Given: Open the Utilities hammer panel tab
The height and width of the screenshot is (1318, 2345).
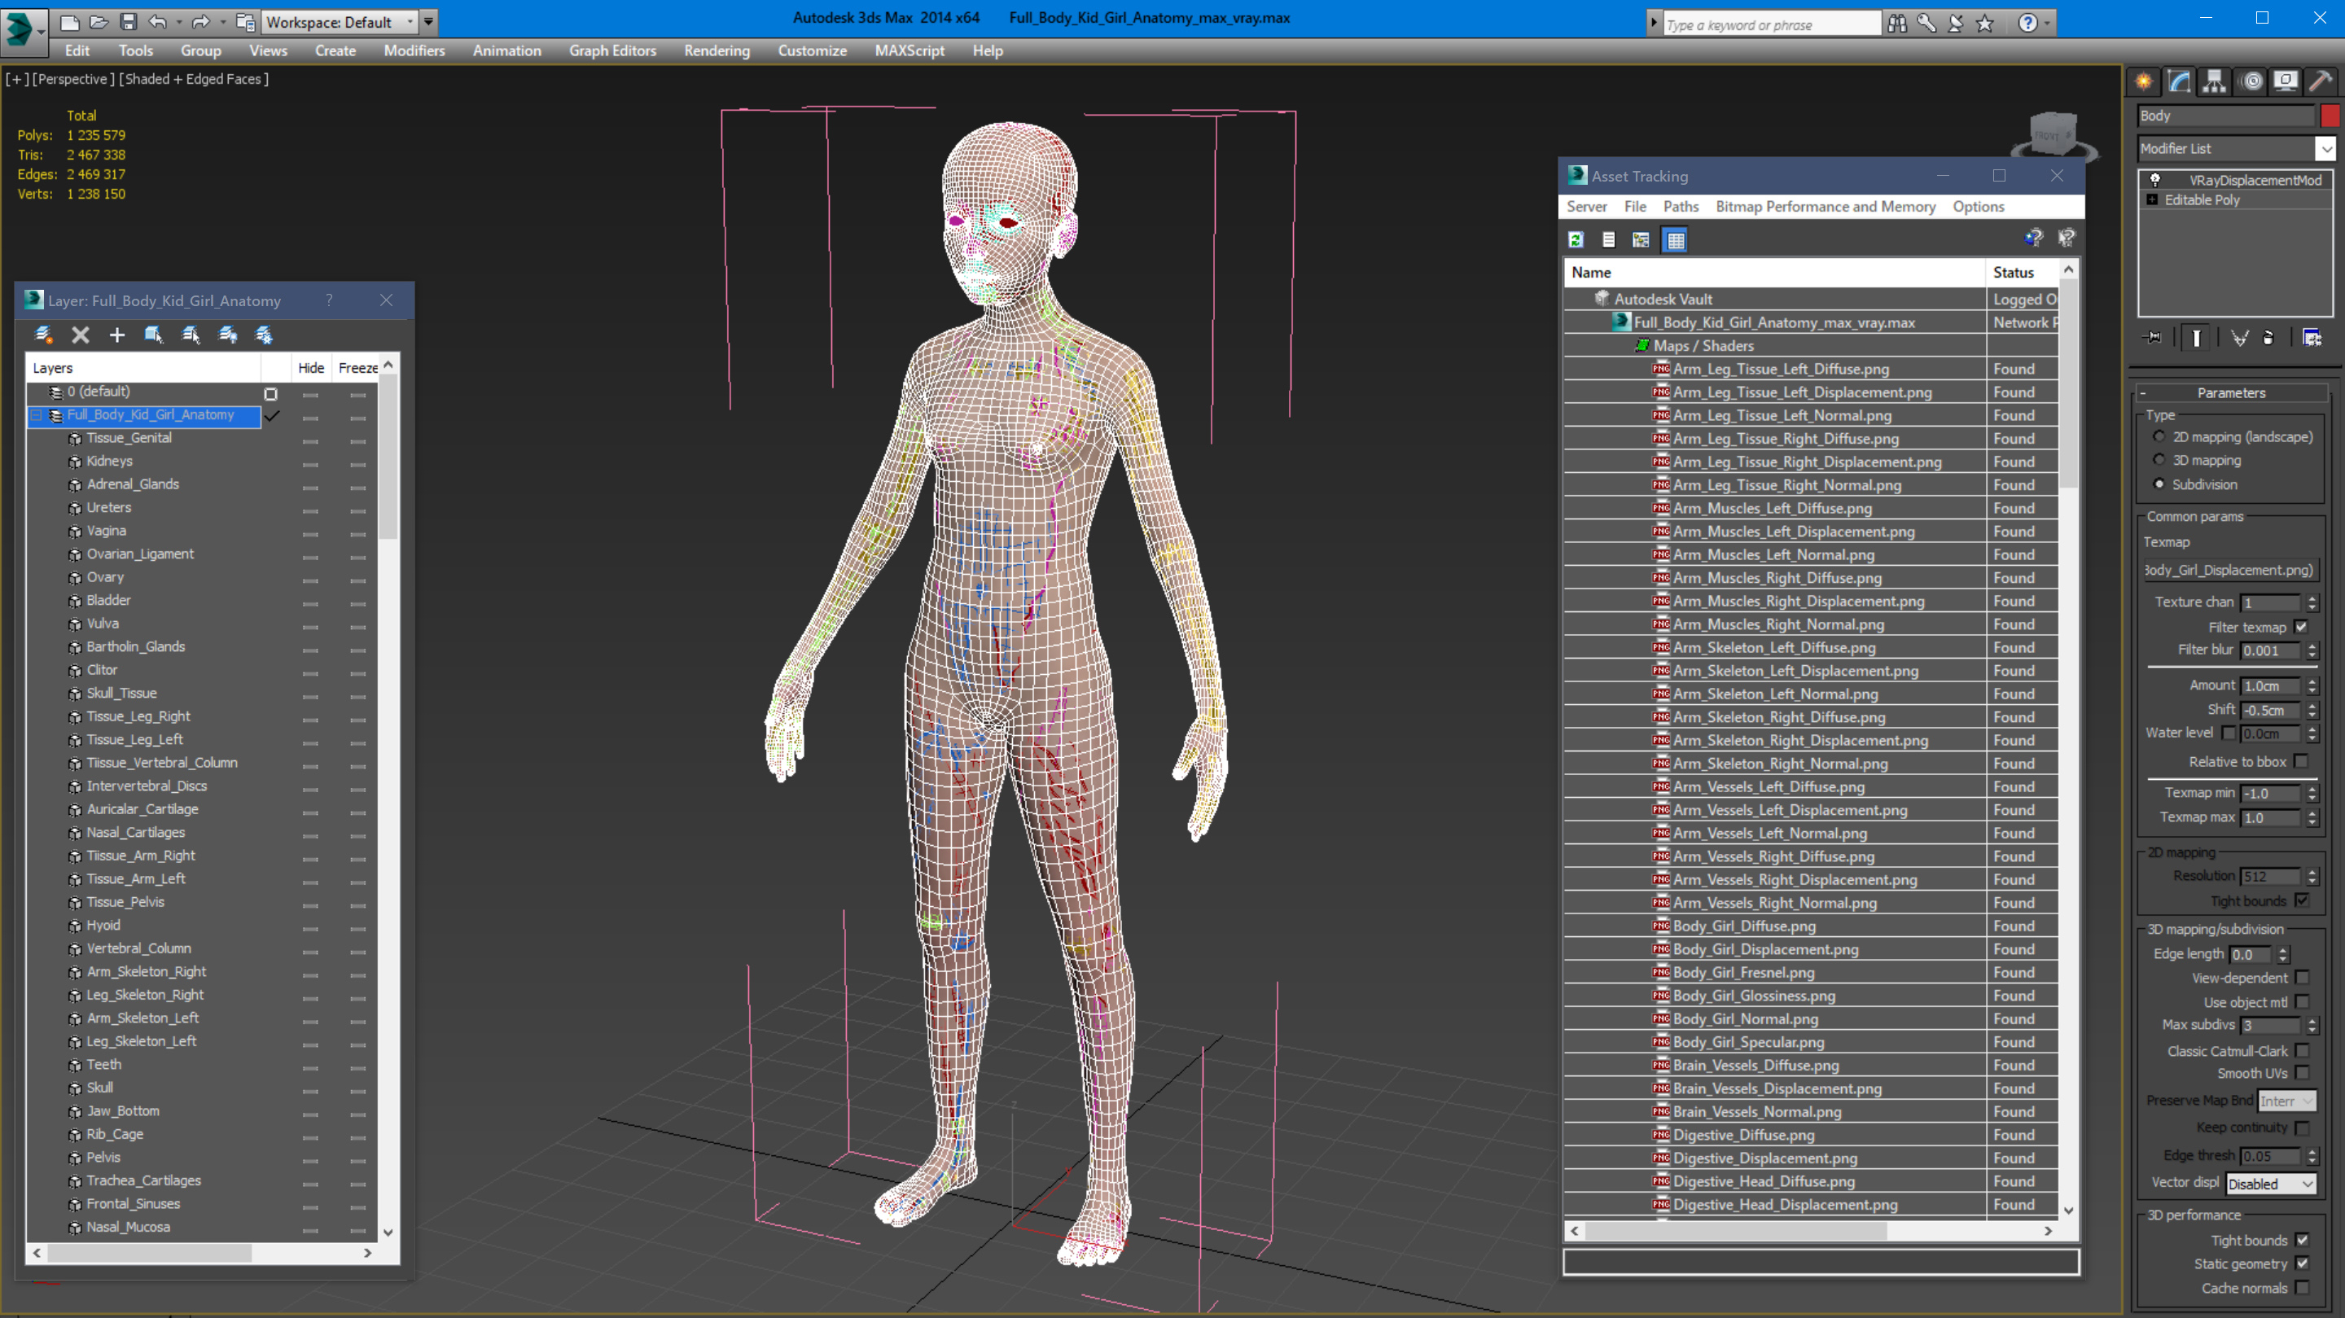Looking at the screenshot, I should (2321, 82).
